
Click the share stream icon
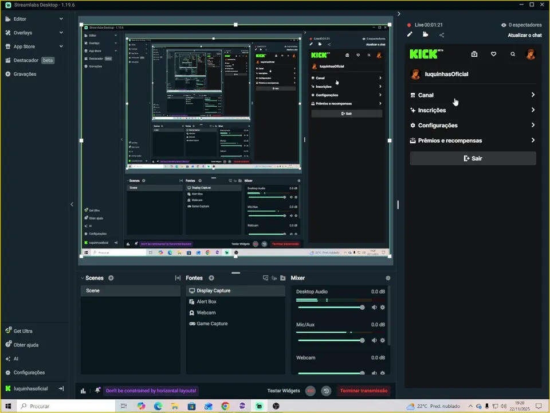tap(442, 35)
